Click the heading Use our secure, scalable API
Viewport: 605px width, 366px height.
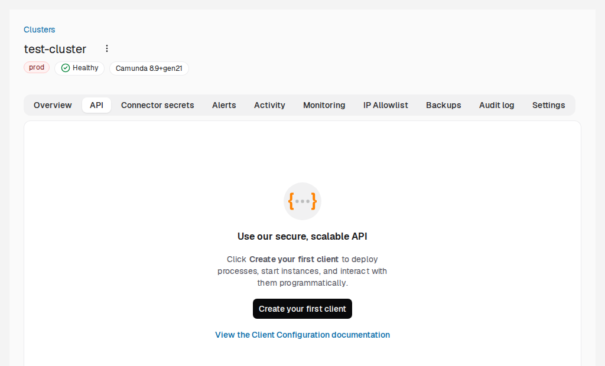[302, 236]
